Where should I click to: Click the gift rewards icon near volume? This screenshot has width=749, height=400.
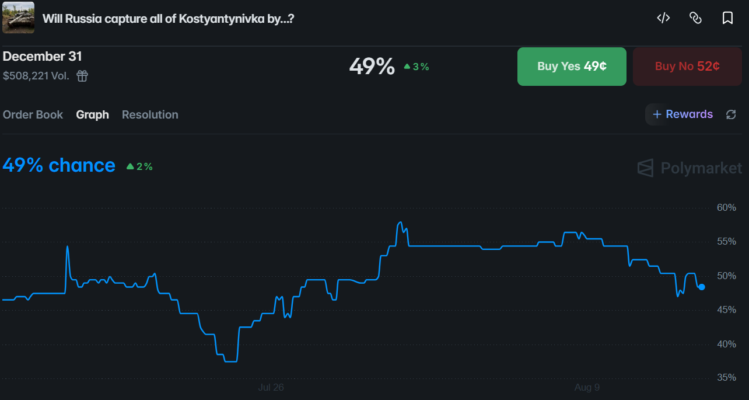tap(82, 76)
